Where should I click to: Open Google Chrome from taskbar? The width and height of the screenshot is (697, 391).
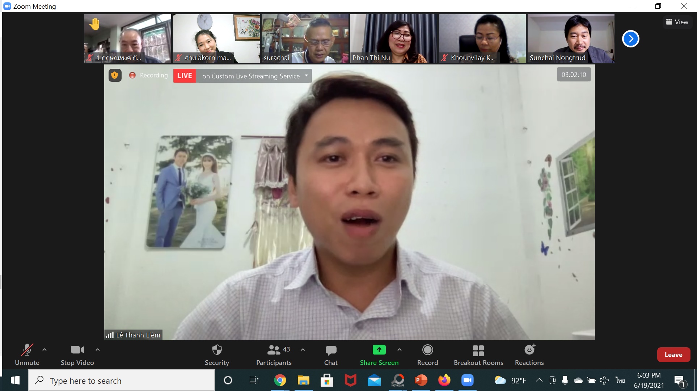(280, 380)
